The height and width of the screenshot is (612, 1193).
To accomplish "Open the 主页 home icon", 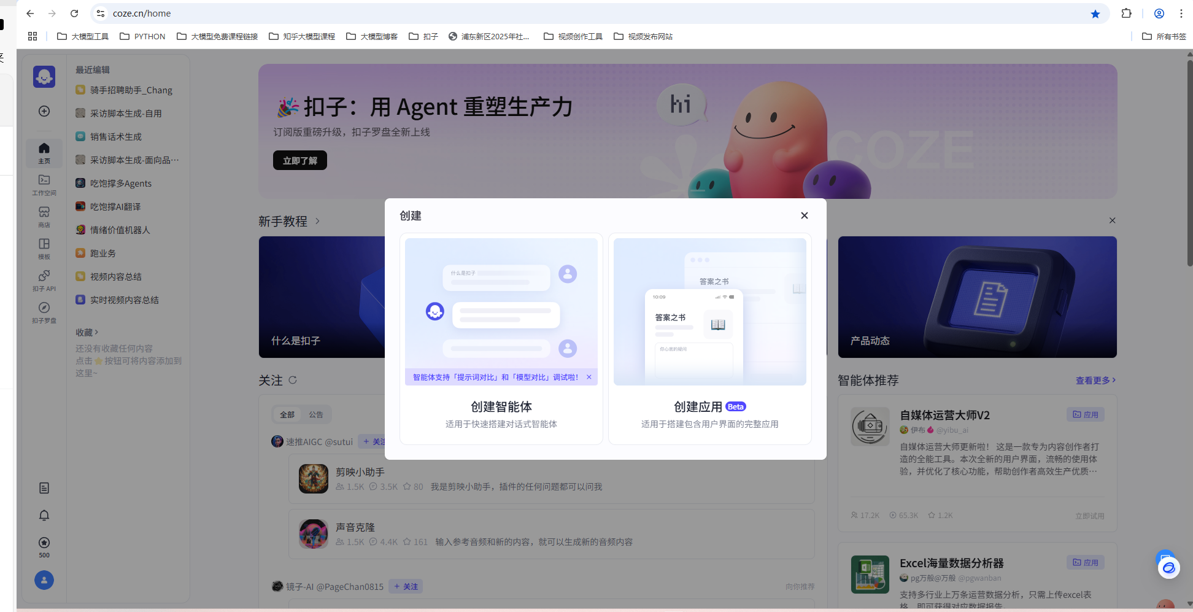I will pos(44,153).
